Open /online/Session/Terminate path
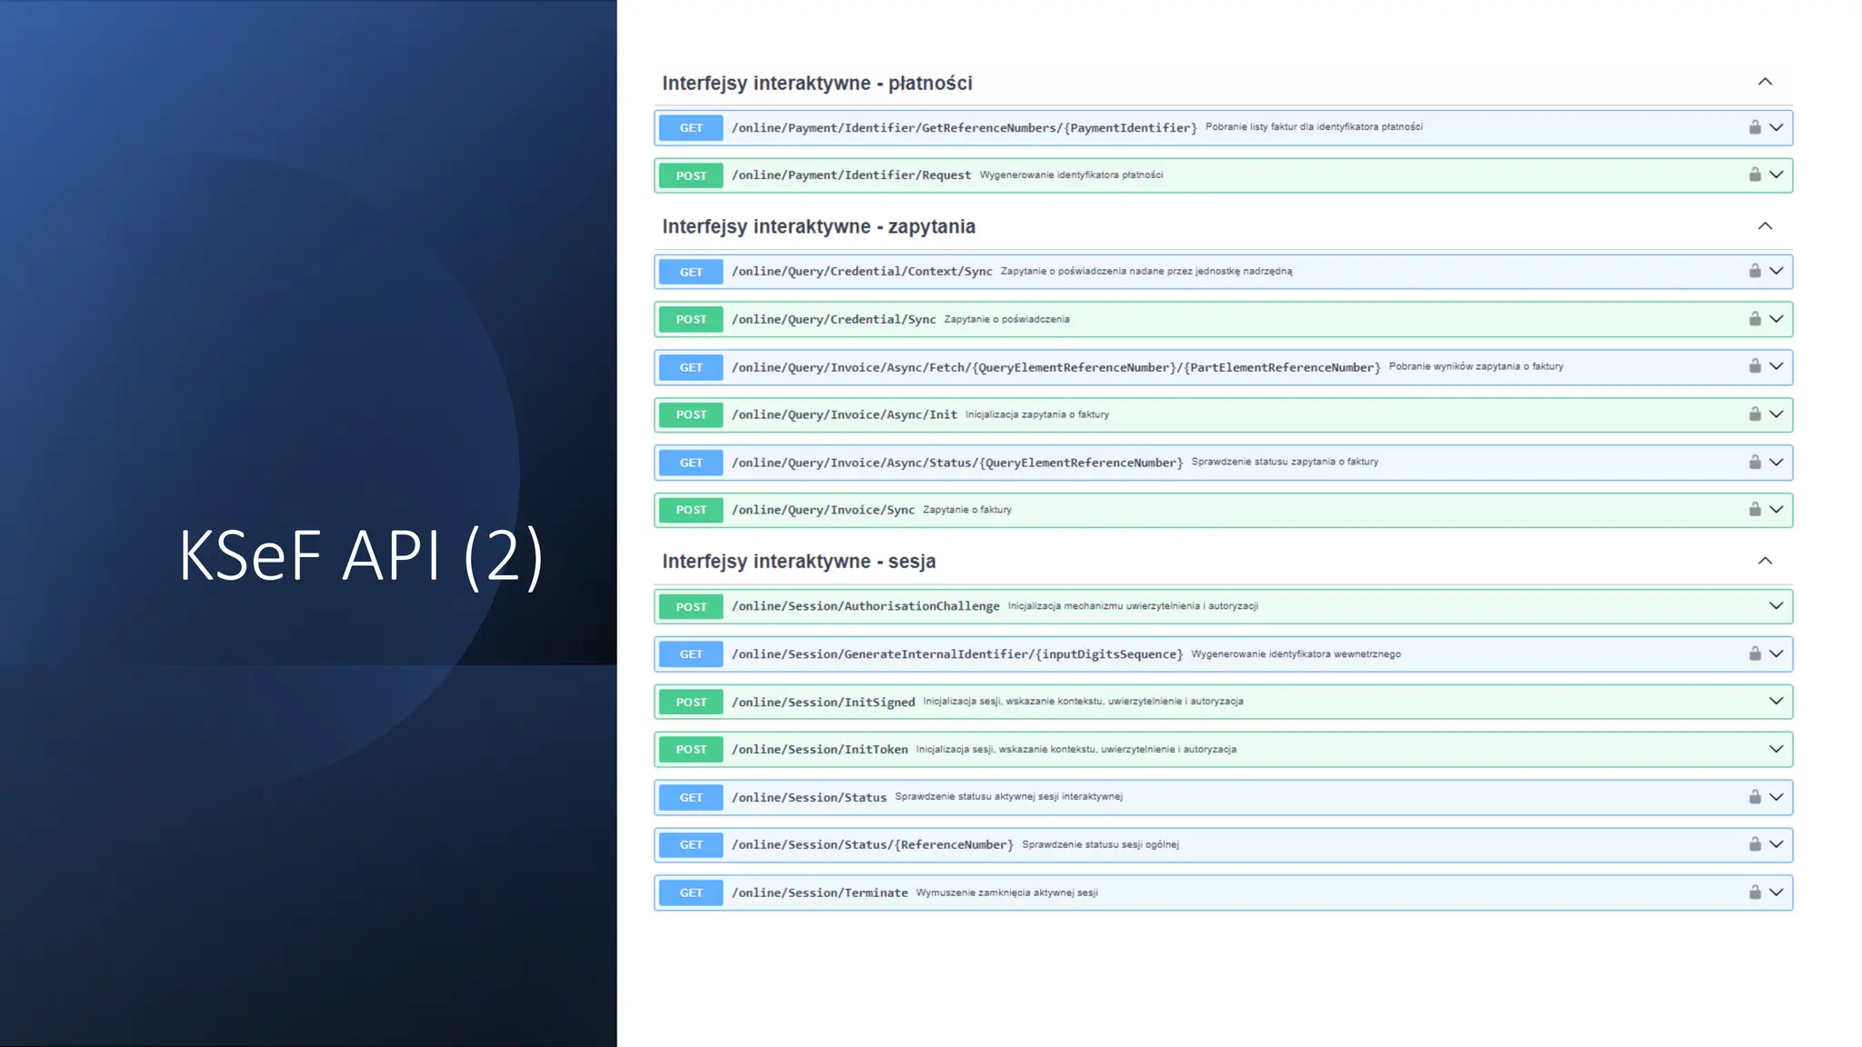 point(820,892)
